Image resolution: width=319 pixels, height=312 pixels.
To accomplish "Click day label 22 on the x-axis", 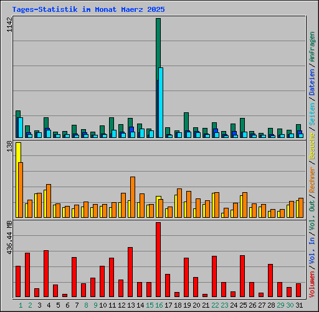I will [215, 305].
